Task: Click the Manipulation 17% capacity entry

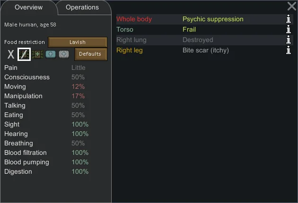Action: pyautogui.click(x=46, y=96)
